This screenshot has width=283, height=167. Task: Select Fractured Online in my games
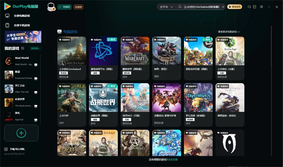(x=21, y=75)
